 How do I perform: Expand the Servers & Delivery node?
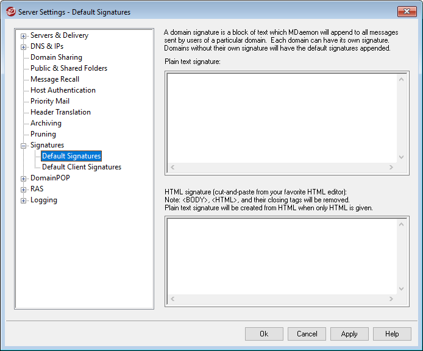24,35
